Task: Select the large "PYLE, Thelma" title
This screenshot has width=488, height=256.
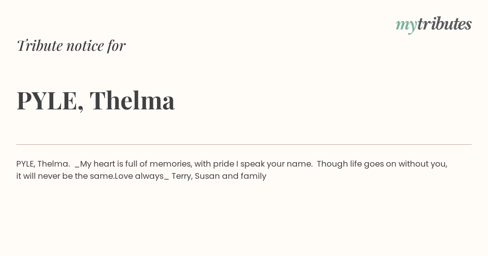Action: pos(96,100)
